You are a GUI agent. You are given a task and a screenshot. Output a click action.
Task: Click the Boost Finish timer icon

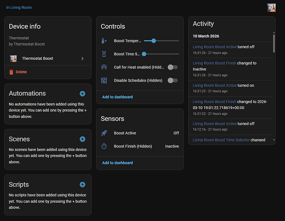pos(104,146)
